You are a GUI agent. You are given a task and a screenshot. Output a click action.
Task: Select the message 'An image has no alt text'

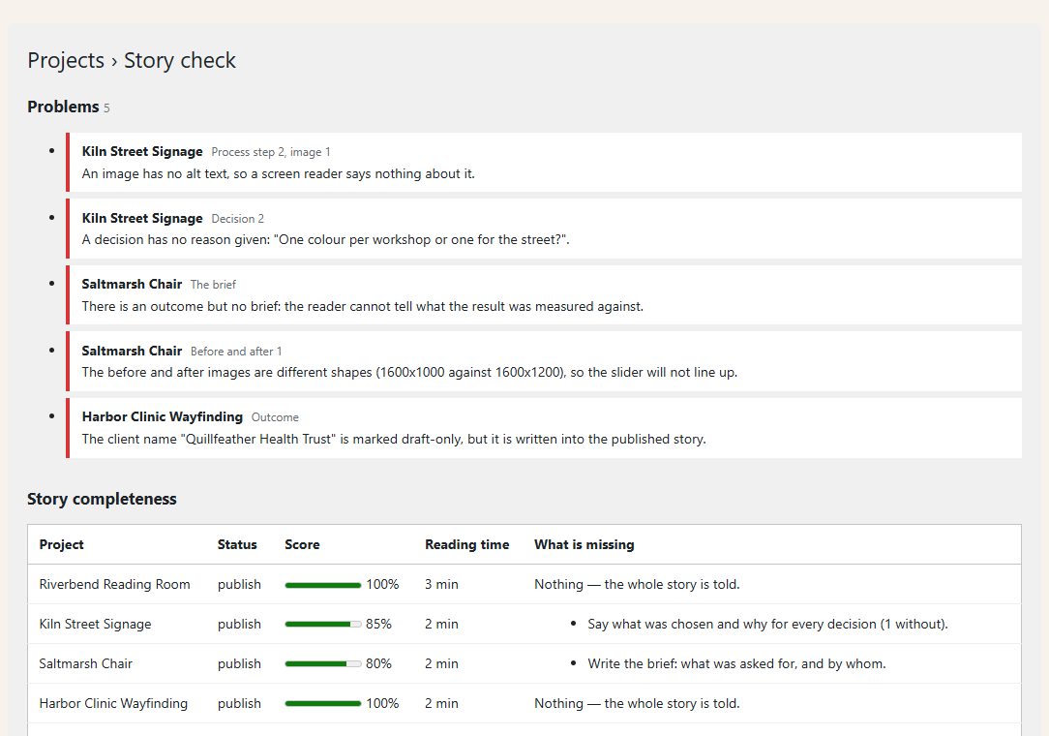[279, 173]
